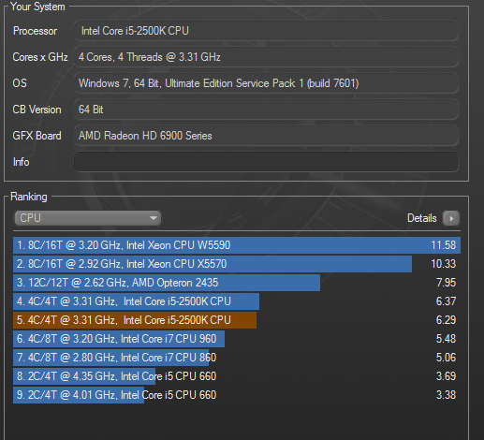Select ranking row 4 Intel Core i5-2500K
The height and width of the screenshot is (440, 484).
click(237, 301)
